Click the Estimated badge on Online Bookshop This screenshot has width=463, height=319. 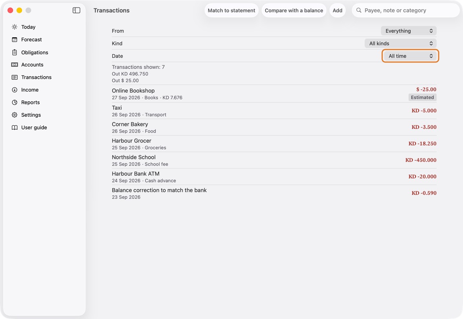tap(422, 97)
